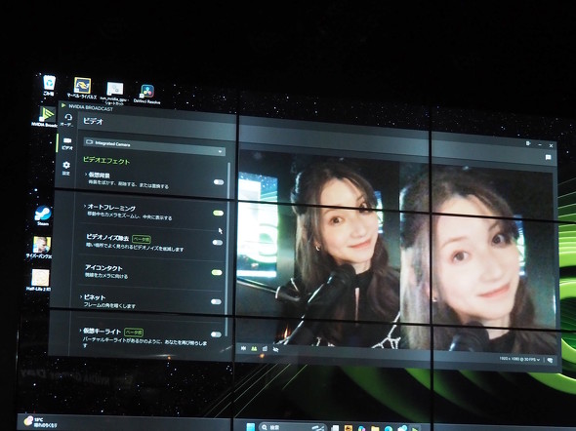Select the マーベル・ライバルズ desktop icon
The image size is (576, 431).
click(x=82, y=88)
